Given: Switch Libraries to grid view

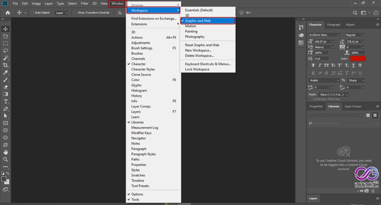Looking at the screenshot, I should 368,115.
